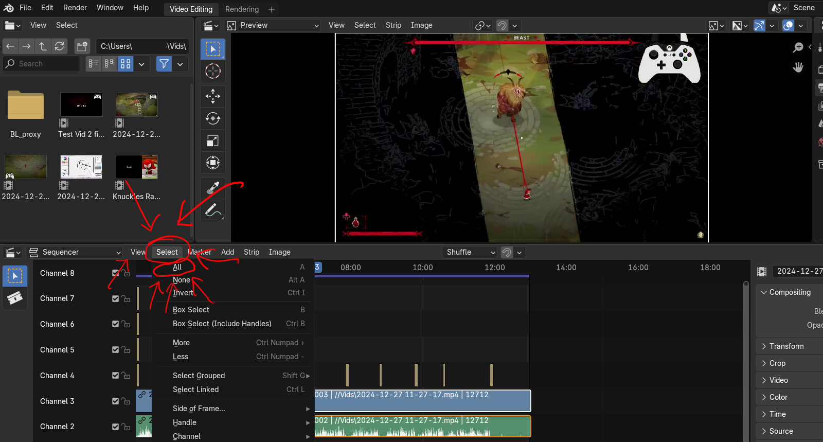Toggle file filtering funnel button
Screen dimensions: 823x442
[x=164, y=64]
